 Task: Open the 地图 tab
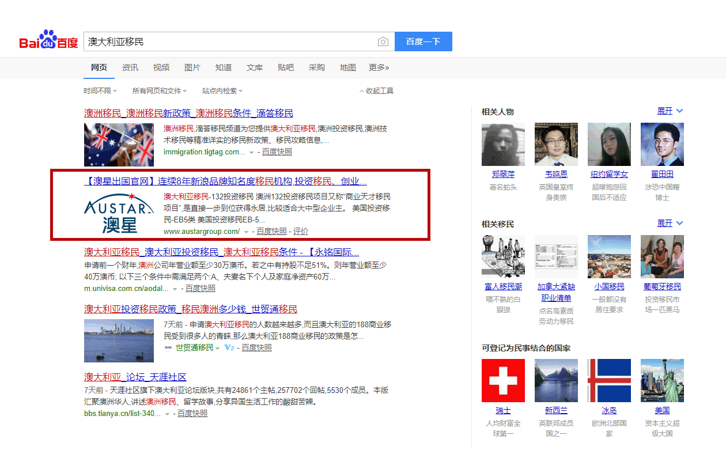(x=348, y=67)
